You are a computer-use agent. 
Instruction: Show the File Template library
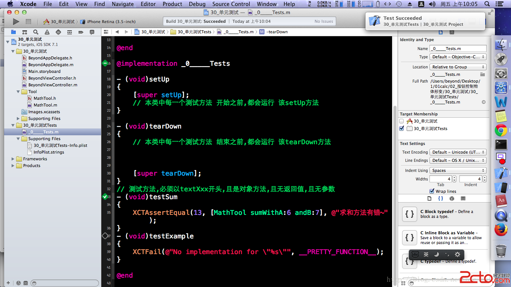point(429,198)
